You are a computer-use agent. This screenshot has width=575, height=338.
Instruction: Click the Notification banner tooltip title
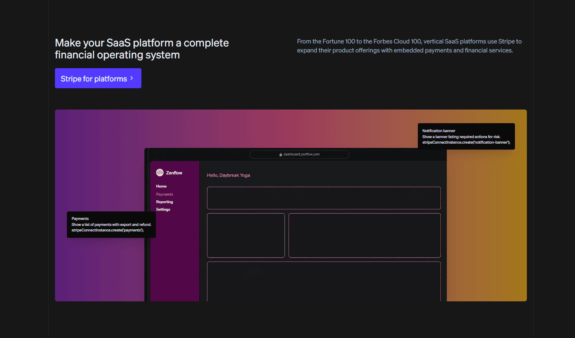tap(439, 131)
